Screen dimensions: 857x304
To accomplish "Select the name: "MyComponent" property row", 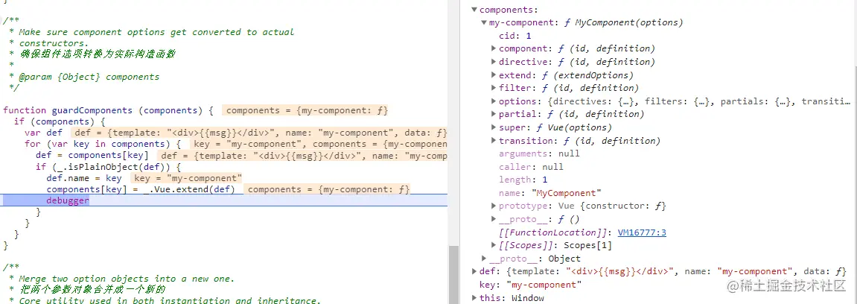I will tap(549, 193).
